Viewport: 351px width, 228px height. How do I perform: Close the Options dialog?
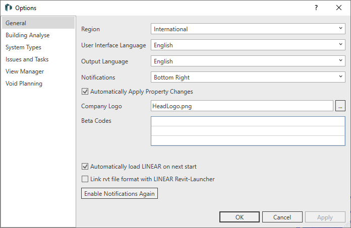[x=339, y=8]
